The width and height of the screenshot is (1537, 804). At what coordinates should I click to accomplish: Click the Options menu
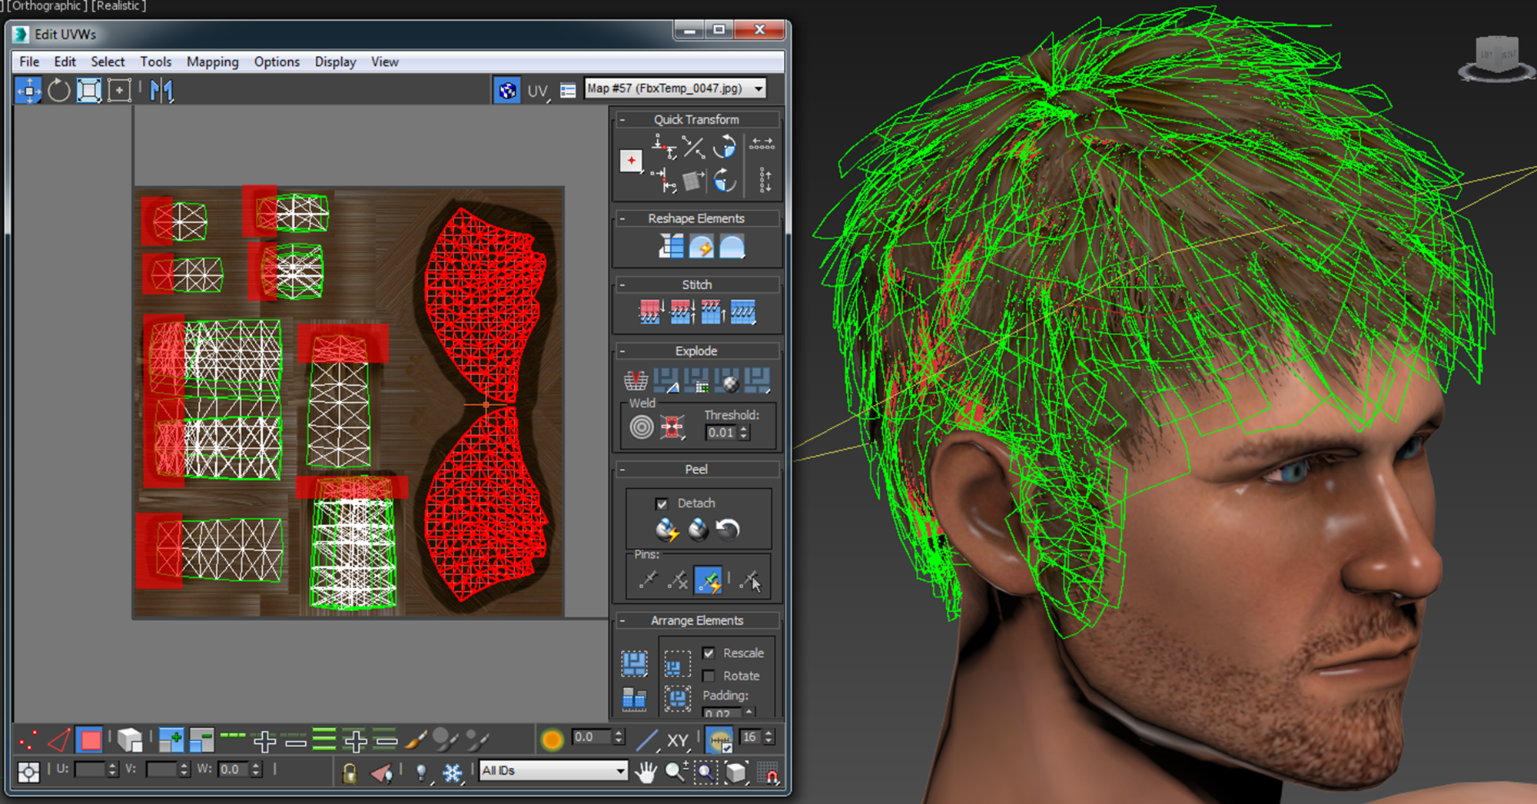coord(277,62)
